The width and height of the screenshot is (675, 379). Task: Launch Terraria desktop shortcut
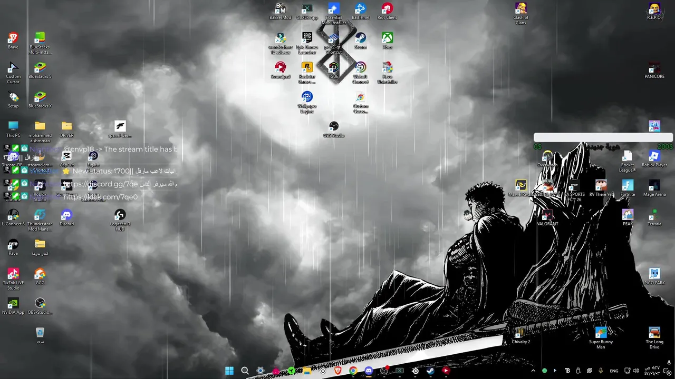point(654,217)
